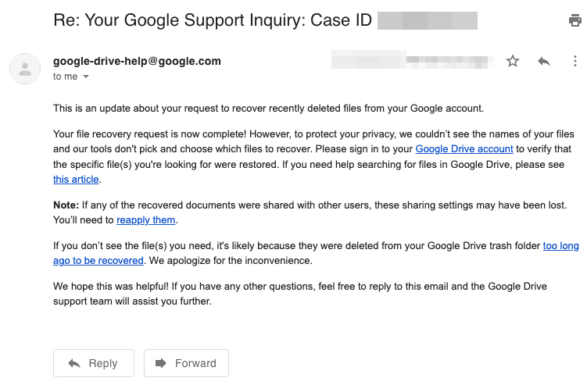The width and height of the screenshot is (587, 385).
Task: Follow the "this article" link
Action: point(76,180)
